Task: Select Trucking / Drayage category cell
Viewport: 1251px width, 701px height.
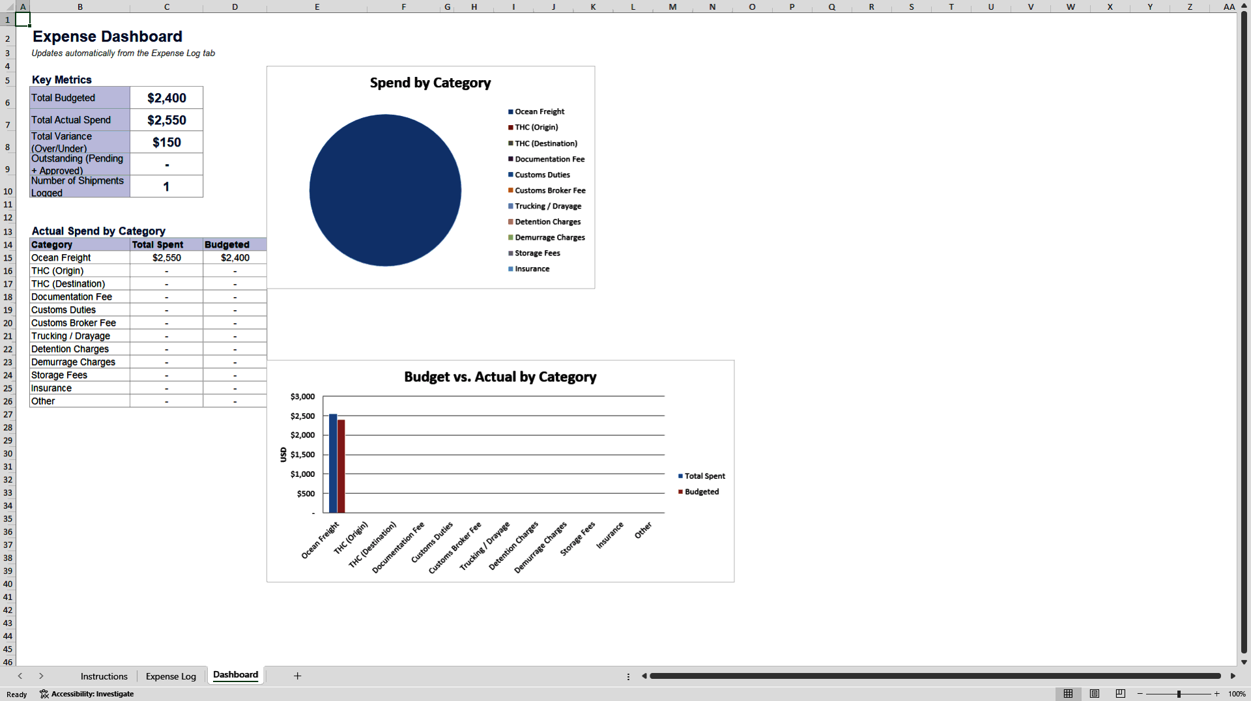Action: [79, 336]
